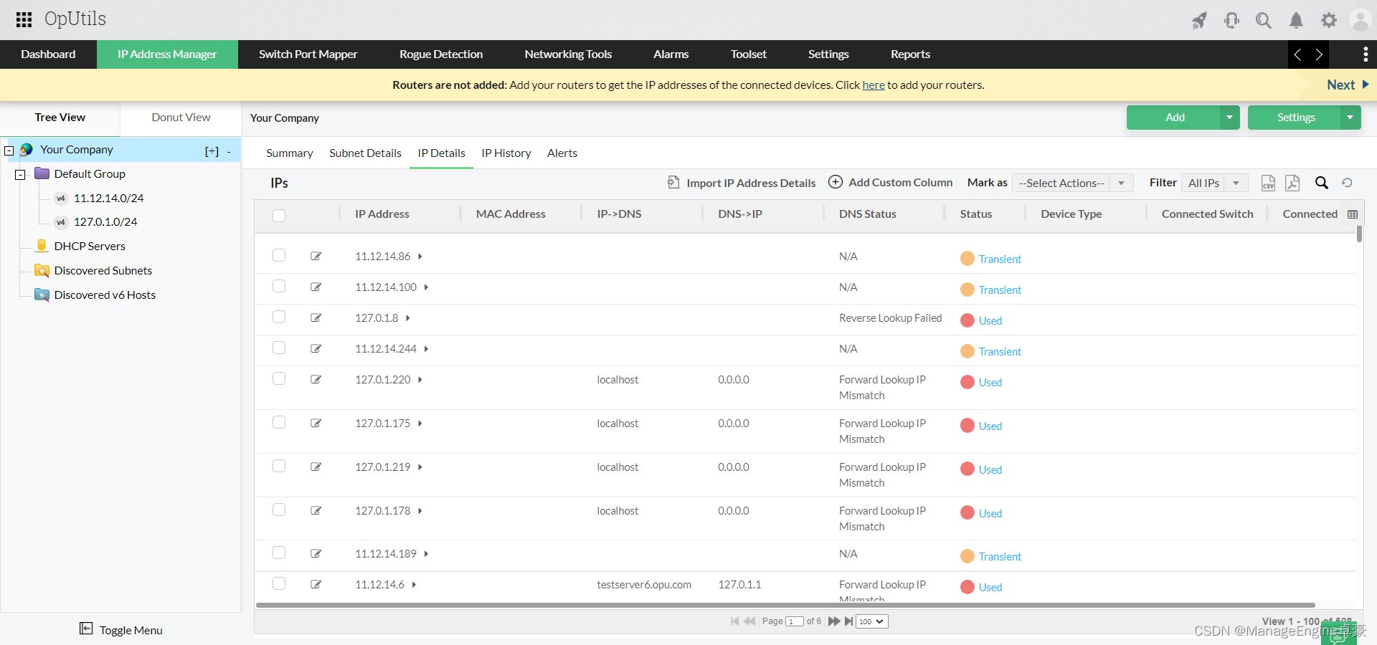This screenshot has height=645, width=1377.
Task: Select the checkbox for 127.0.1.220
Action: tap(279, 378)
